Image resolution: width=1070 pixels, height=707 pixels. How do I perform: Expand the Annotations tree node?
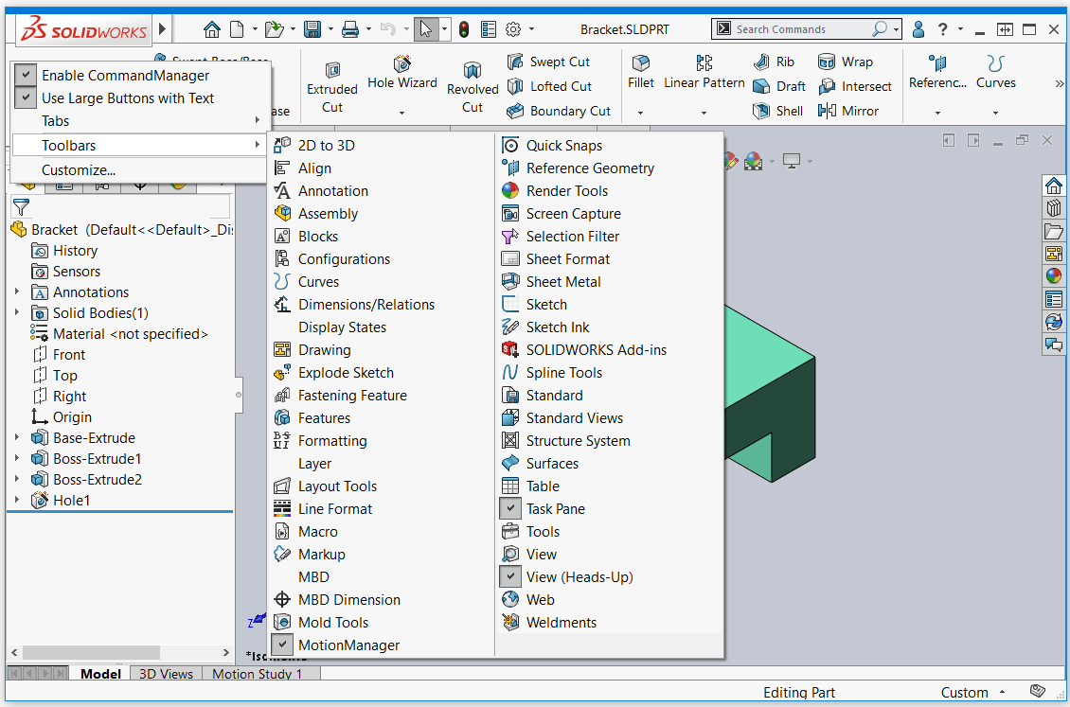(x=17, y=292)
